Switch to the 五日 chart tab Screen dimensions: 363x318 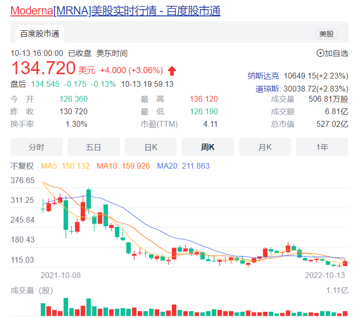(94, 147)
